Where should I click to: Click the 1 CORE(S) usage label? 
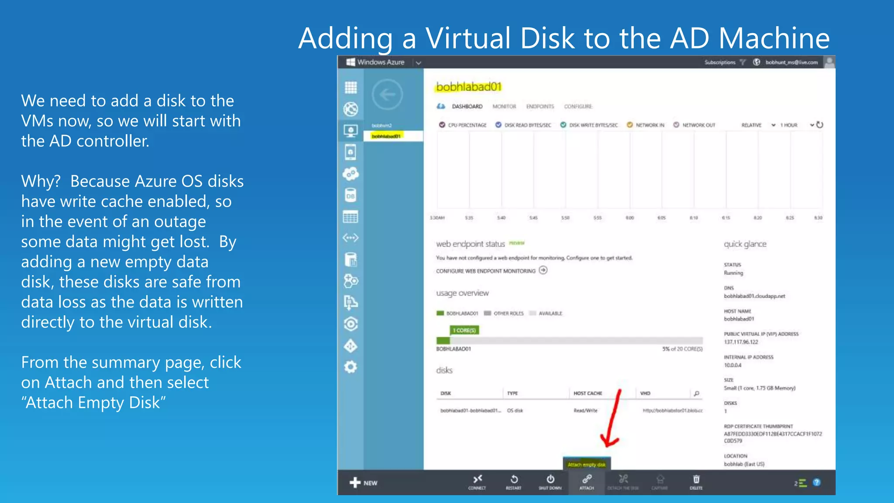tap(464, 330)
